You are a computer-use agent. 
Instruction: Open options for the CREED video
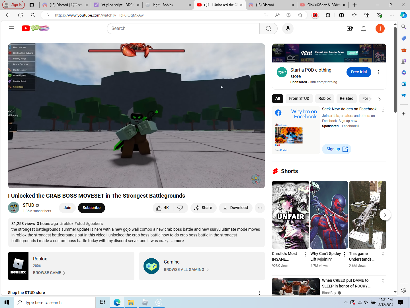(383, 281)
